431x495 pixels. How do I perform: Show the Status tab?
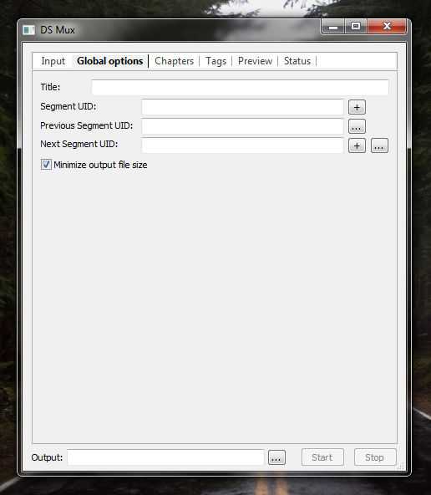pos(297,61)
